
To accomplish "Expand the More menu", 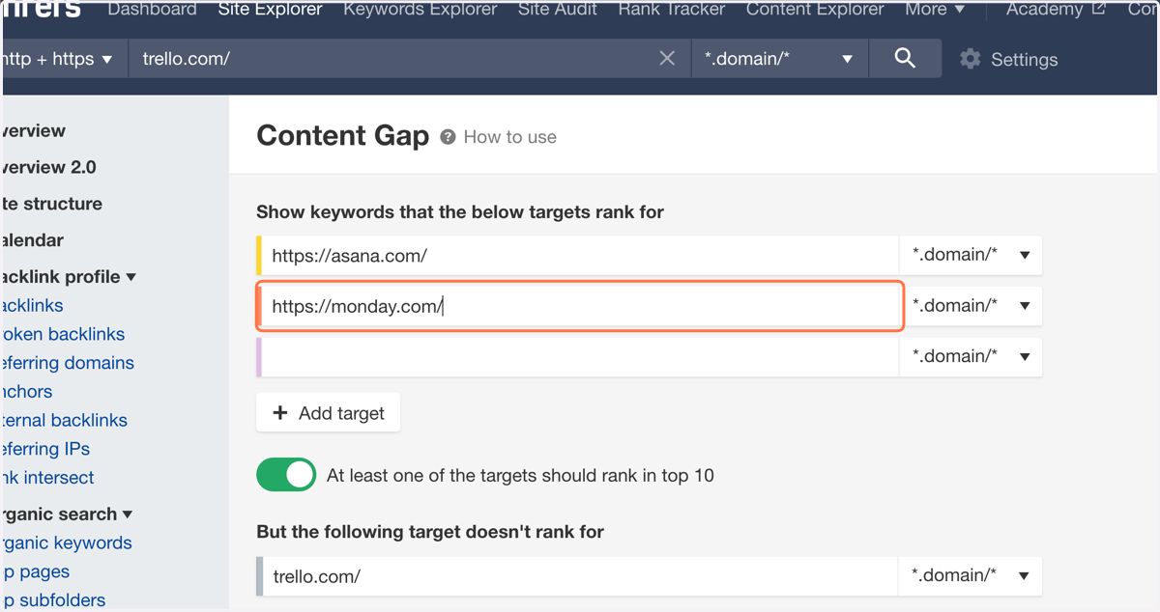I will 935,10.
